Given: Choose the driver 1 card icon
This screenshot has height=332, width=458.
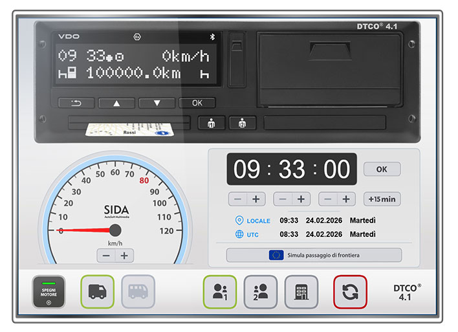Looking at the screenshot, I should click(220, 291).
